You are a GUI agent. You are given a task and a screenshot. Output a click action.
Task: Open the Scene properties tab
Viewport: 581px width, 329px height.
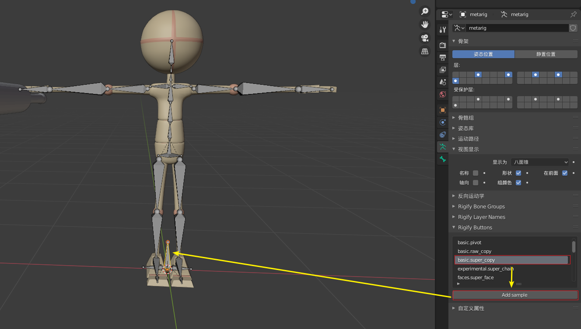tap(443, 82)
